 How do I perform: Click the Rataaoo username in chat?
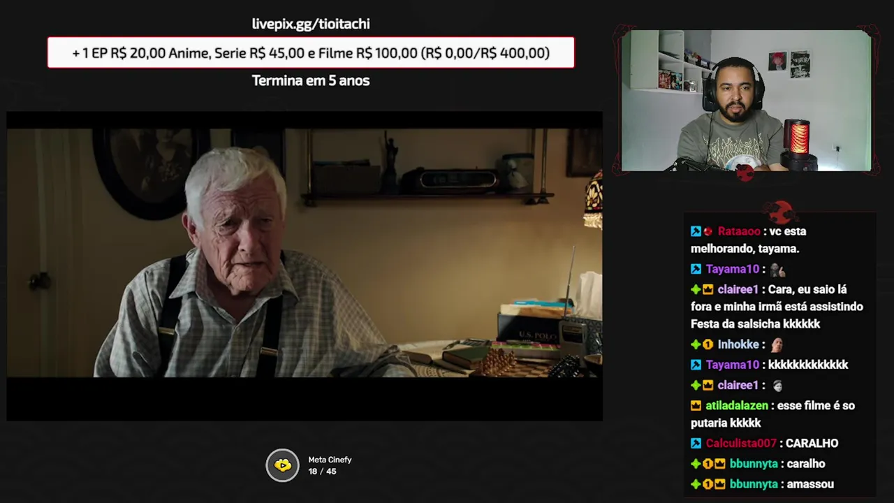click(739, 231)
